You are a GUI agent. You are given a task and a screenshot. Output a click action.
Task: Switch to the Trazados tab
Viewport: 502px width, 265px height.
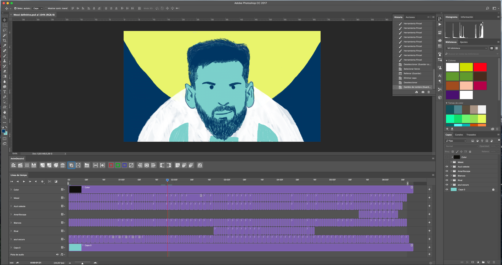coord(471,135)
